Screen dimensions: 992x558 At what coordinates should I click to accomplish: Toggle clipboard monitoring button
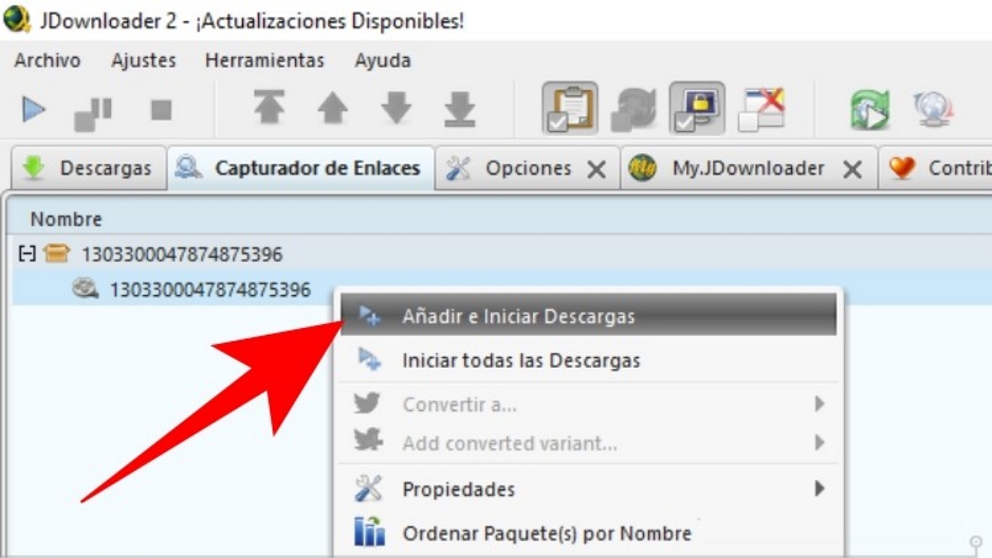point(570,107)
